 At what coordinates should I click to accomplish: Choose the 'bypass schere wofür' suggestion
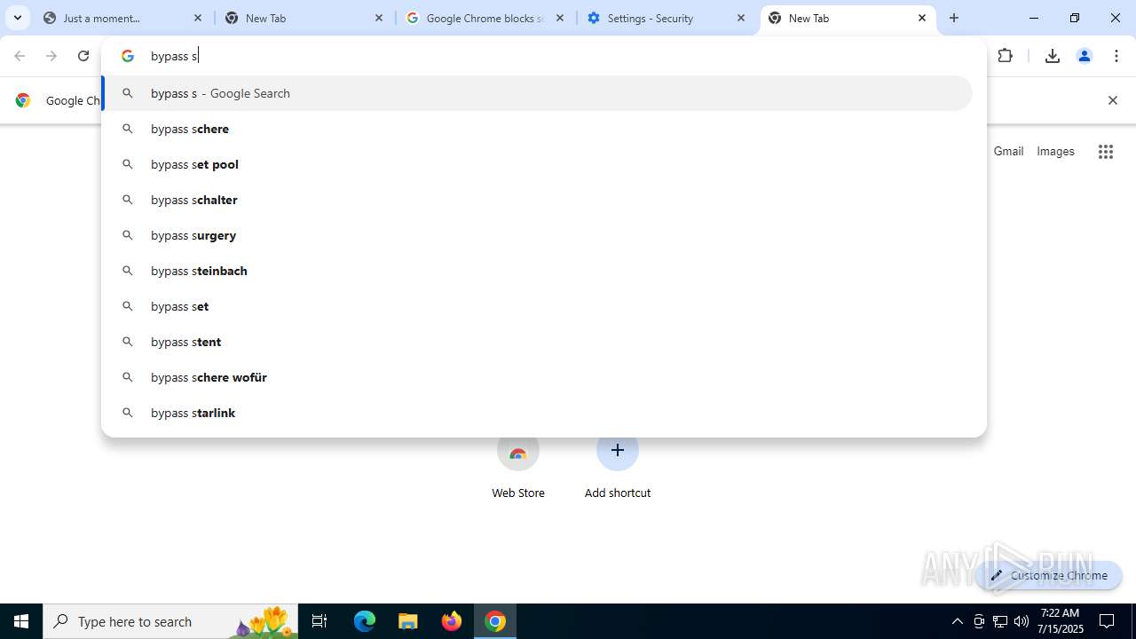point(537,377)
